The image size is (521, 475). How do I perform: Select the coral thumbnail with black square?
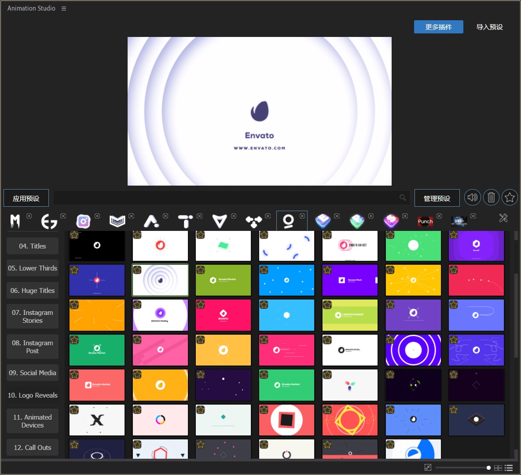[x=286, y=420]
